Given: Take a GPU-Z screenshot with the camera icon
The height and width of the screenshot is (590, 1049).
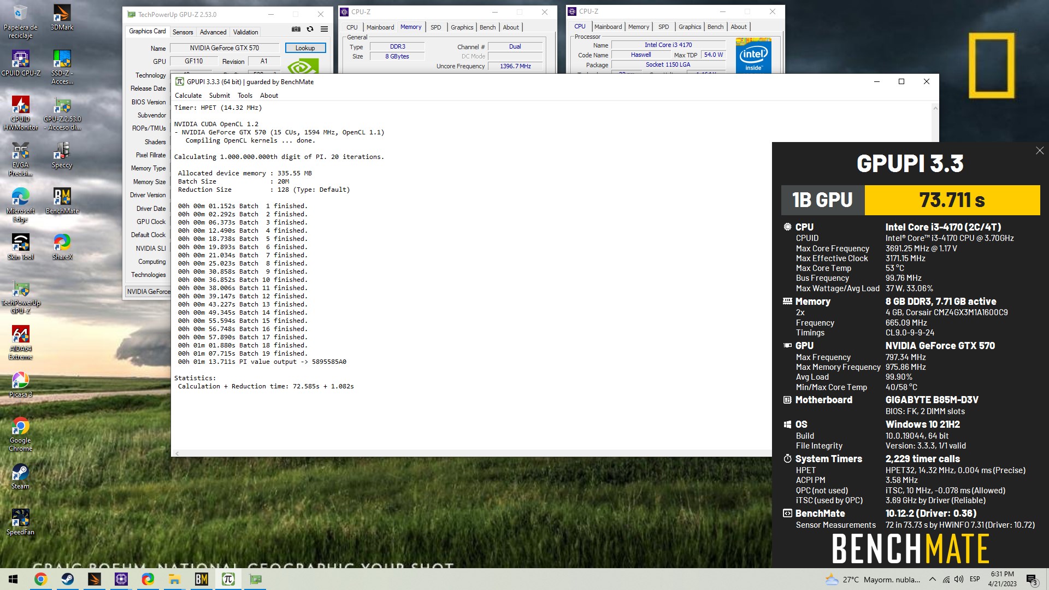Looking at the screenshot, I should (296, 29).
